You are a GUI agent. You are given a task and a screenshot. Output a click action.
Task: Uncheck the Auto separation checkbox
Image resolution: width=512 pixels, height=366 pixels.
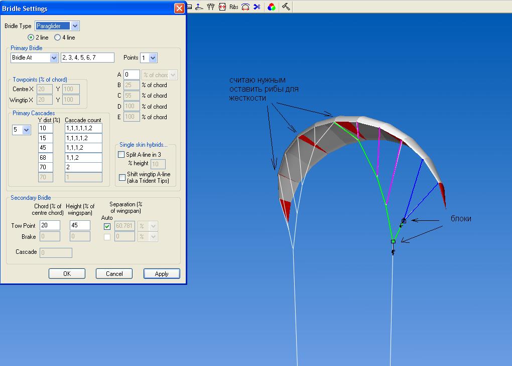pos(107,226)
